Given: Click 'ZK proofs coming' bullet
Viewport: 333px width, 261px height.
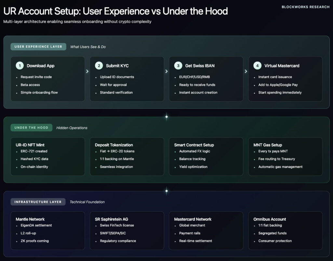Looking at the screenshot, I should coord(34,241).
